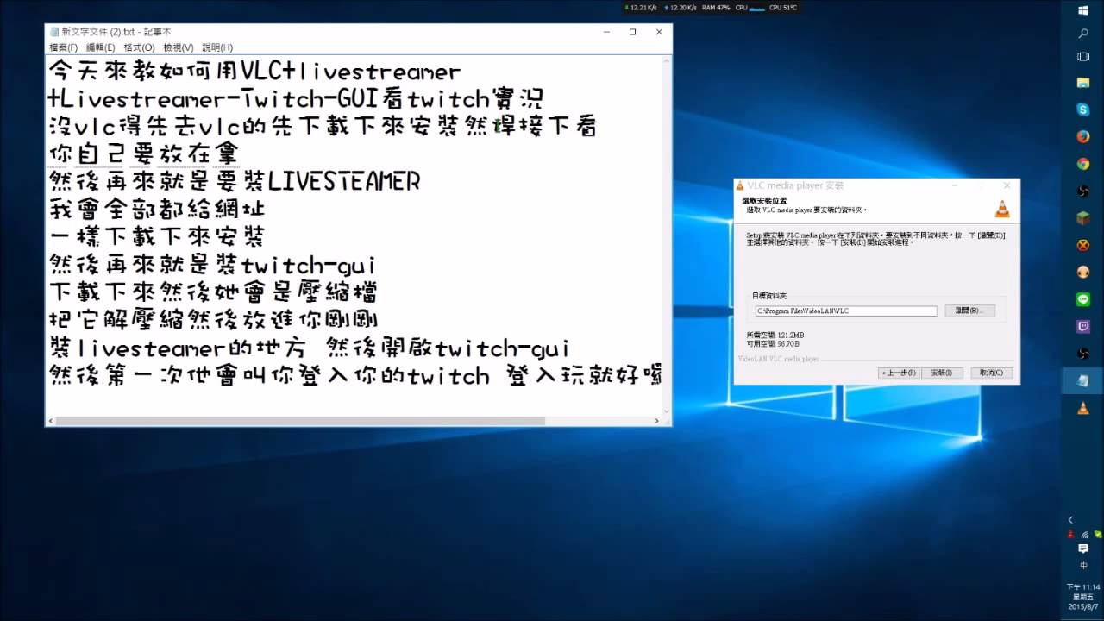
Task: Open the orange round face app icon
Action: point(1083,272)
